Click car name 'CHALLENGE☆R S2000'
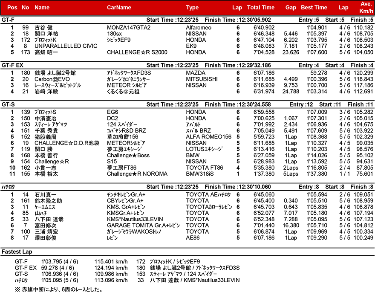The width and height of the screenshot is (375, 292). click(137, 52)
